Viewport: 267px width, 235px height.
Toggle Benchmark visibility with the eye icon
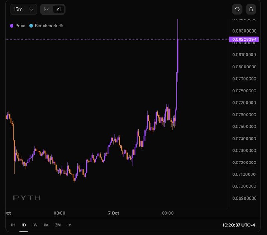[x=61, y=26]
